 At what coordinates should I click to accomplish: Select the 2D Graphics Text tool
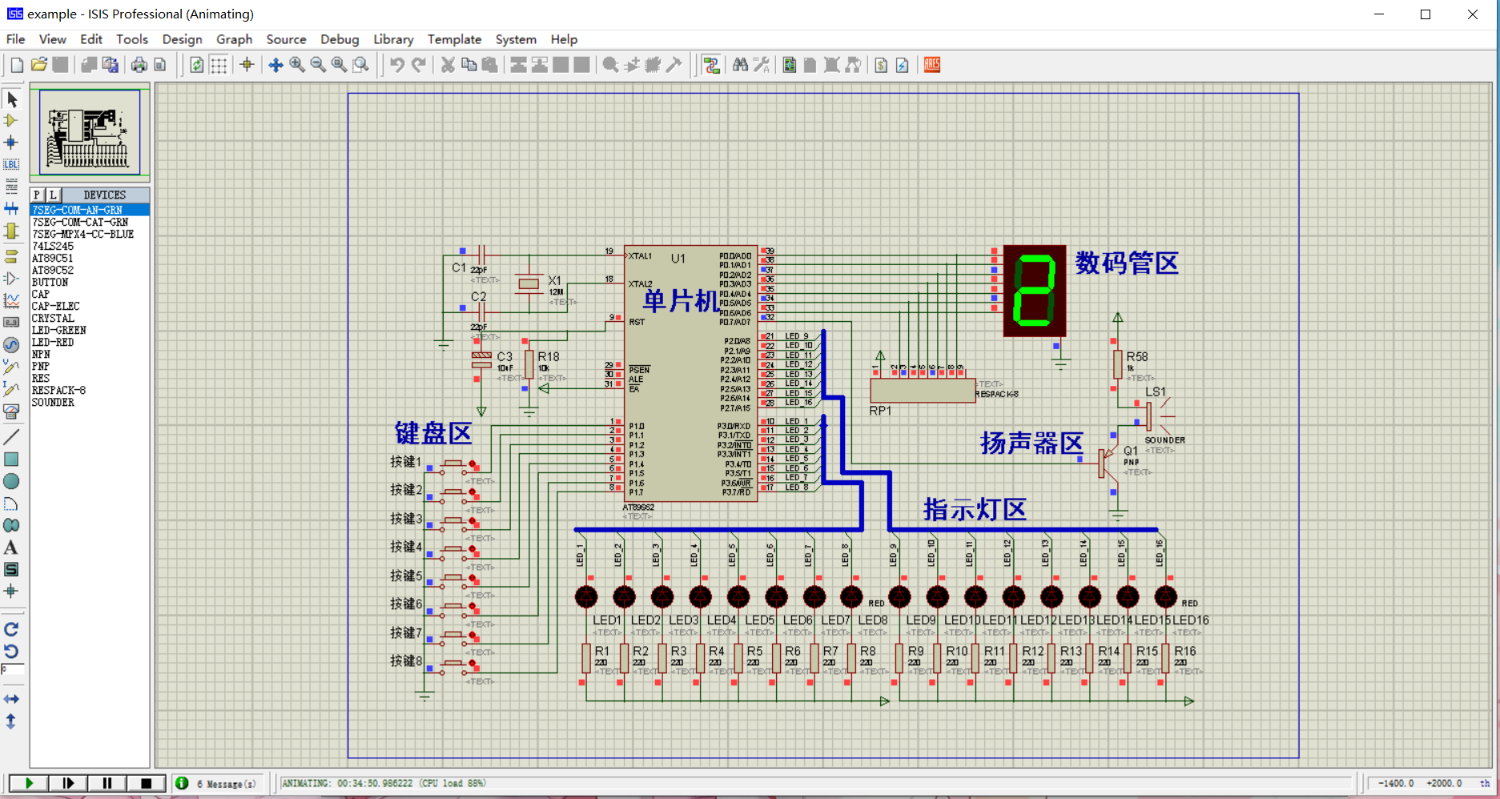[x=11, y=548]
